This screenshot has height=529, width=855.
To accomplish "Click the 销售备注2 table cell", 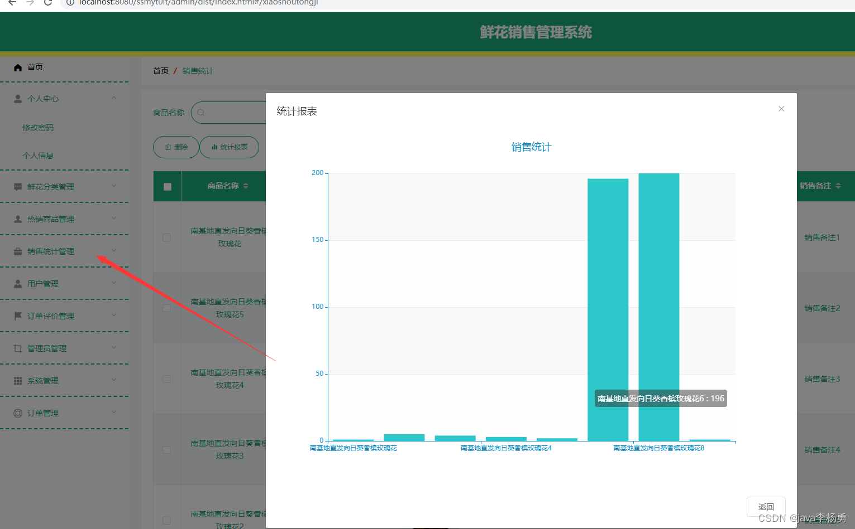I will [x=822, y=308].
